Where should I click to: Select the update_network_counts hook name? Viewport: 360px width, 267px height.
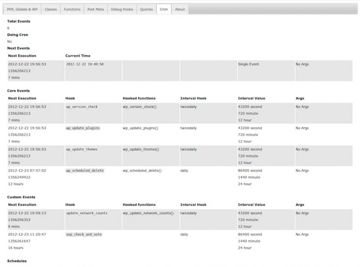pyautogui.click(x=87, y=213)
